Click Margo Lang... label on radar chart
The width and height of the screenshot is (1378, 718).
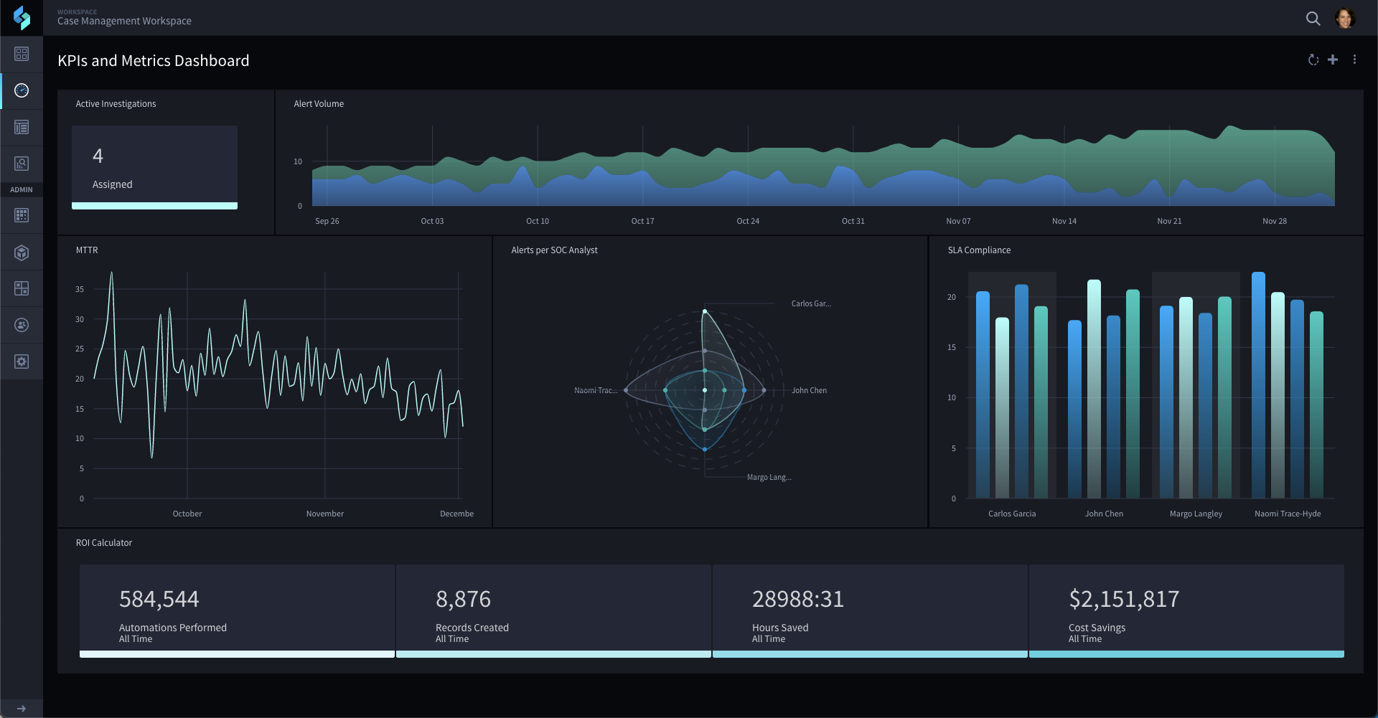(769, 477)
